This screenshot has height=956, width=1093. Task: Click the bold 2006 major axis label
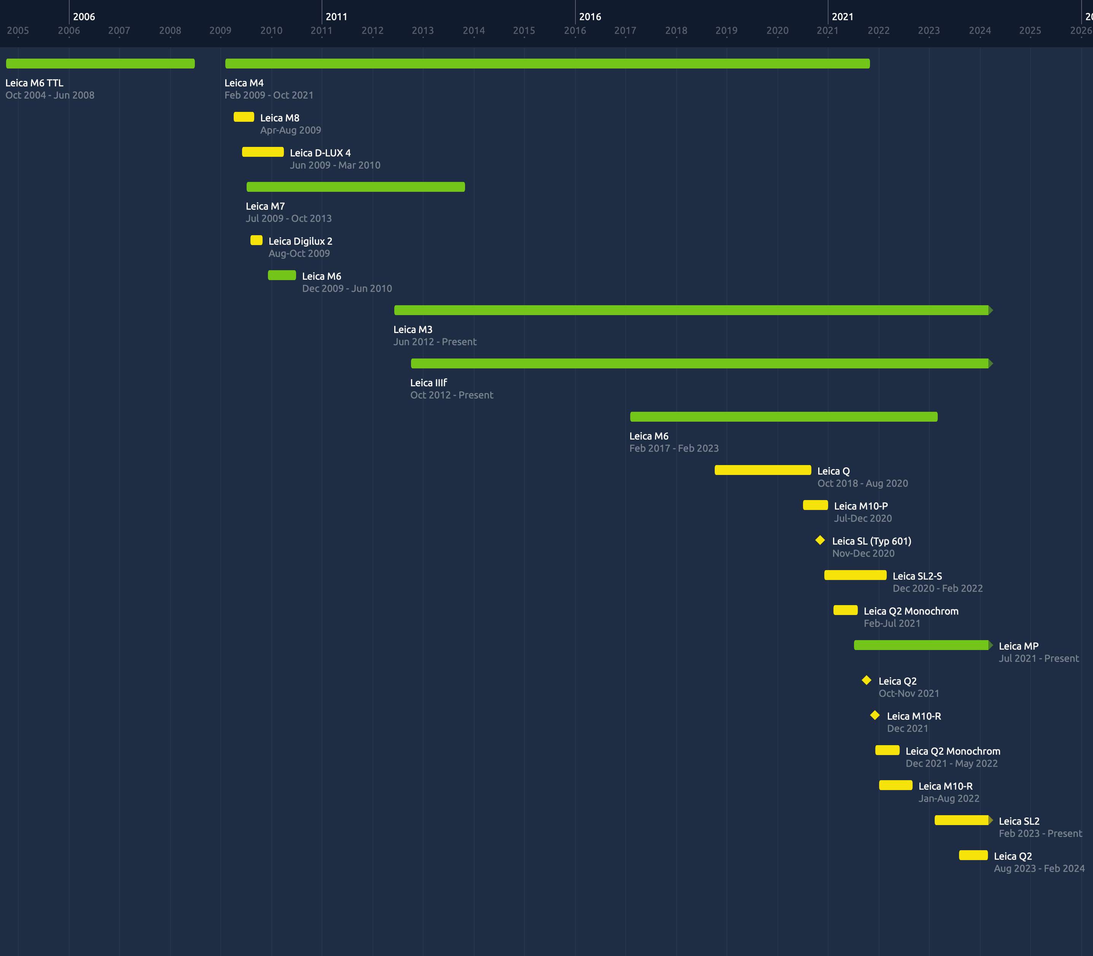(x=84, y=16)
